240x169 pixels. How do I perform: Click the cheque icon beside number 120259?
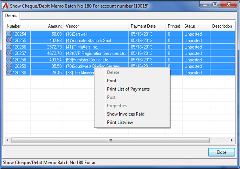point(9,66)
